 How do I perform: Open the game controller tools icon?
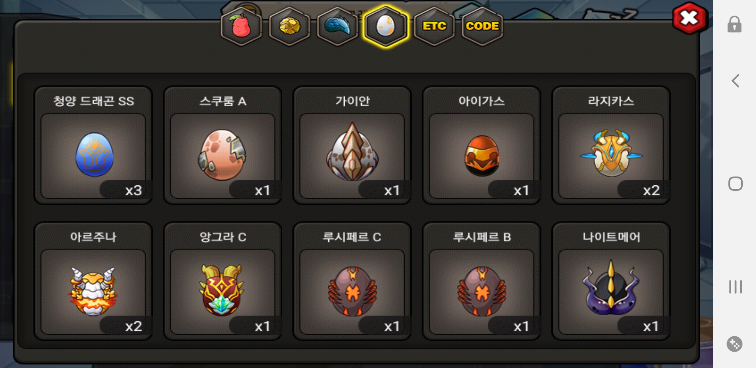pyautogui.click(x=735, y=344)
